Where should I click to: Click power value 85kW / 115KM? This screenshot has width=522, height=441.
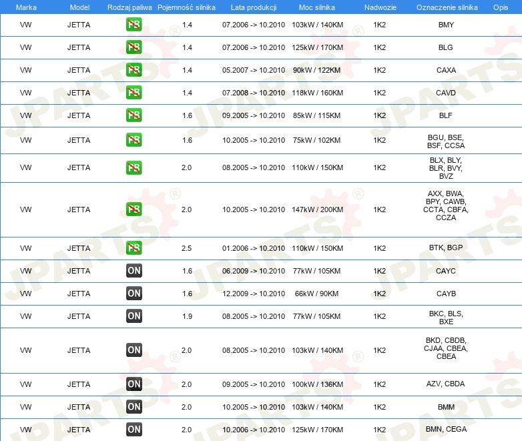316,115
